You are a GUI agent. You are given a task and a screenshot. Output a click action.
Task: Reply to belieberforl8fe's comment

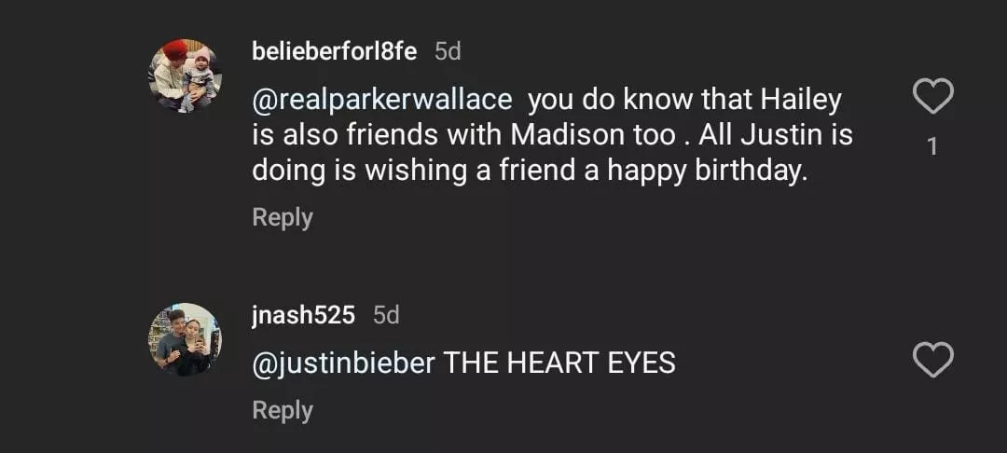click(x=282, y=217)
